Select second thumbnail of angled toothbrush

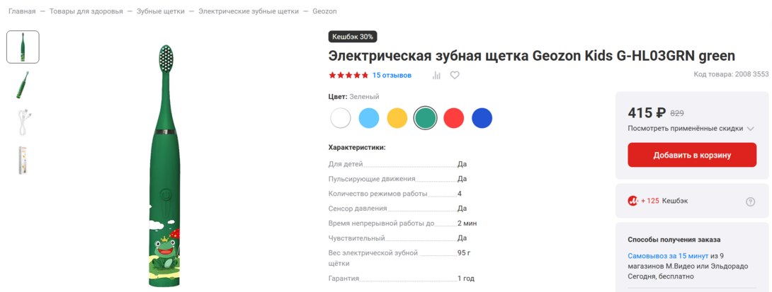point(23,85)
